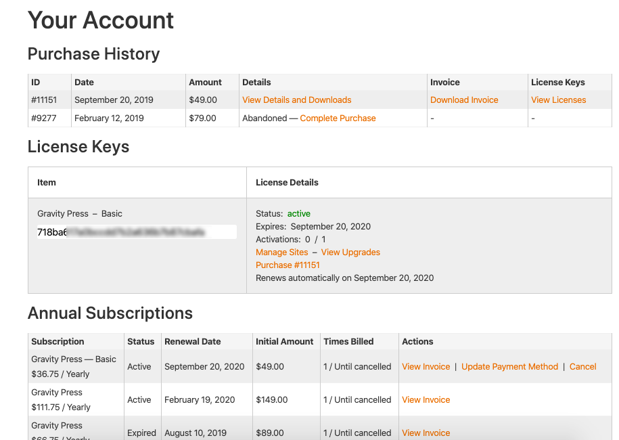Click the Initial Amount column header
This screenshot has height=440, width=619.
pyautogui.click(x=284, y=341)
